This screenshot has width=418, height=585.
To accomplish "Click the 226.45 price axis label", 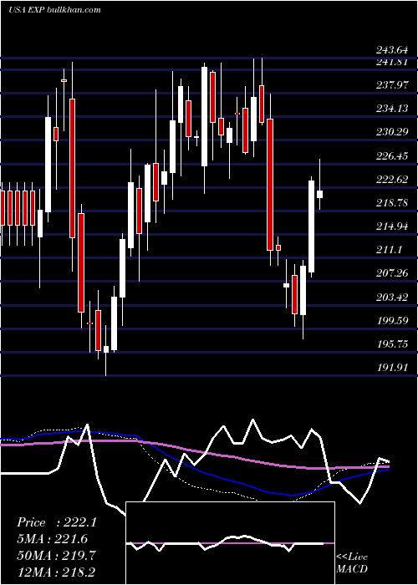I will tap(392, 156).
